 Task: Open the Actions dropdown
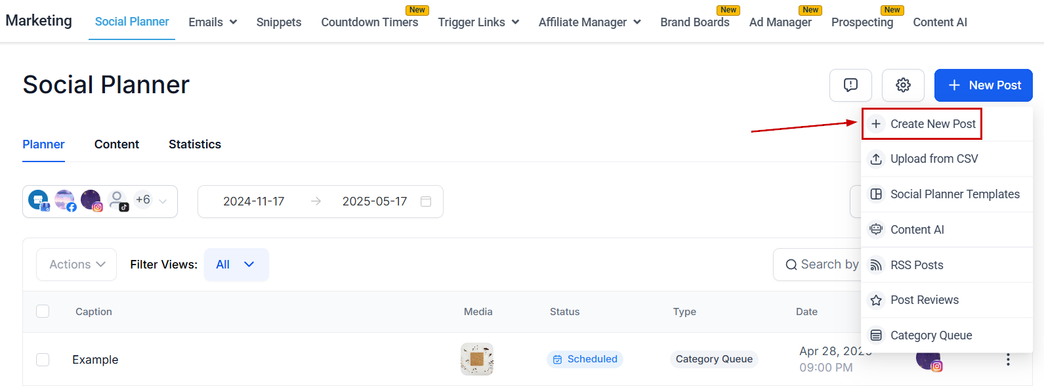coord(77,265)
